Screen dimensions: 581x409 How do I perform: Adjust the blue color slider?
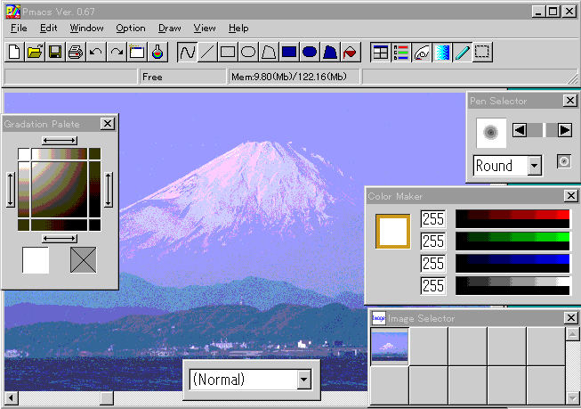512,264
